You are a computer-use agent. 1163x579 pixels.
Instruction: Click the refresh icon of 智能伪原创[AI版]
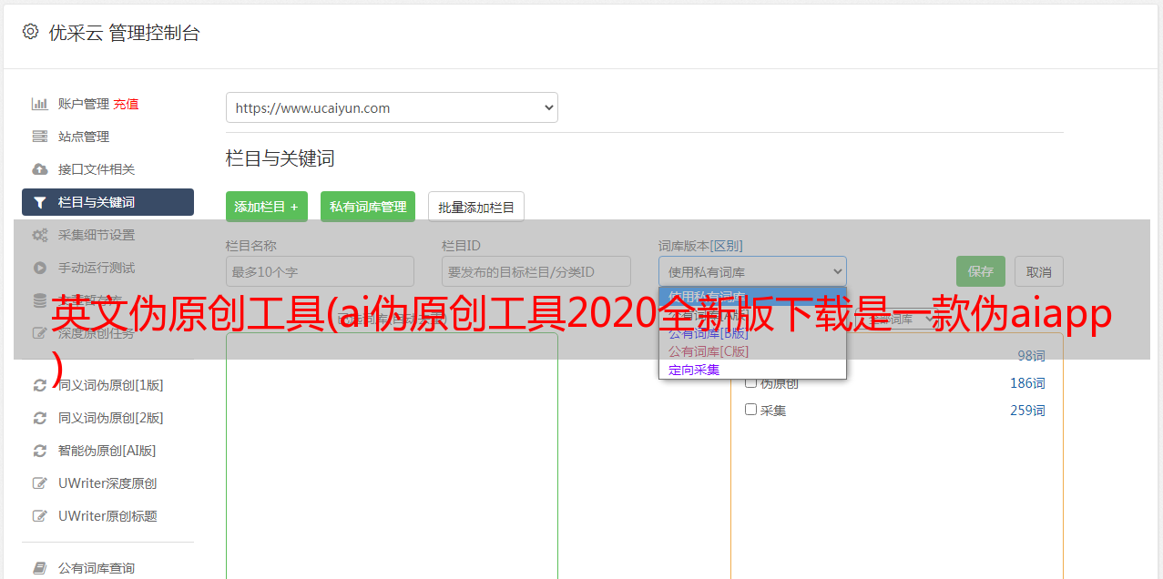click(x=40, y=451)
